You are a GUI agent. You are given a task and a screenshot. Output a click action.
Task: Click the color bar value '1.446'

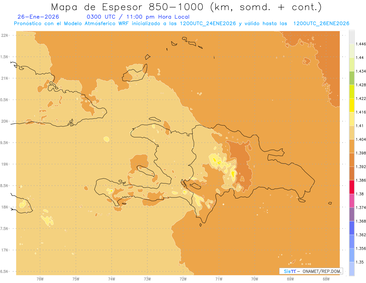[x=361, y=44]
